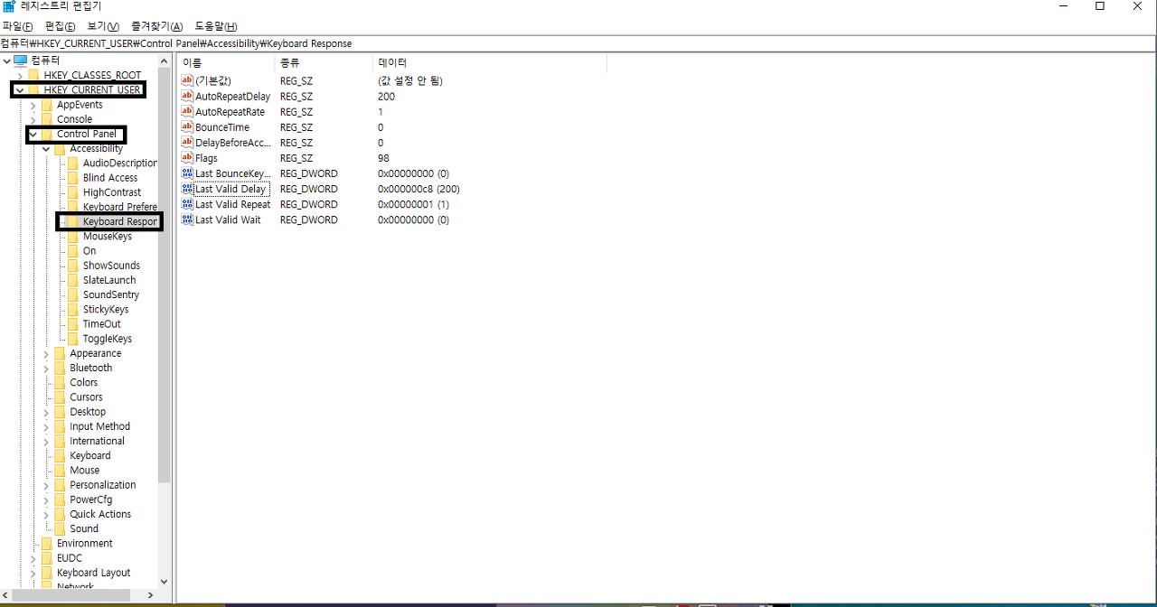This screenshot has height=607, width=1157.
Task: Collapse the Control Panel key
Action: pos(33,134)
